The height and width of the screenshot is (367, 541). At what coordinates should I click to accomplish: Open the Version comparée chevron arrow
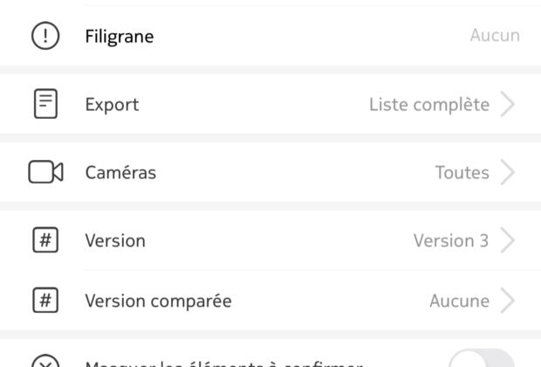pyautogui.click(x=508, y=301)
